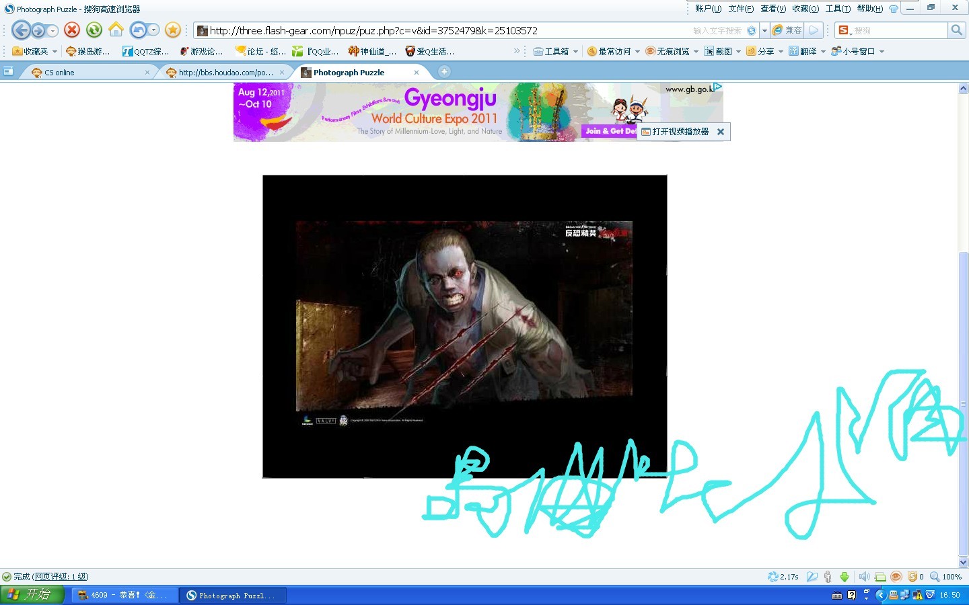
Task: Click 打开视频播放器 open video player button
Action: point(676,132)
